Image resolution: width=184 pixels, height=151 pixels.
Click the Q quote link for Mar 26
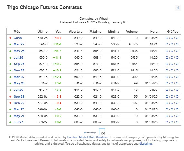(167, 77)
